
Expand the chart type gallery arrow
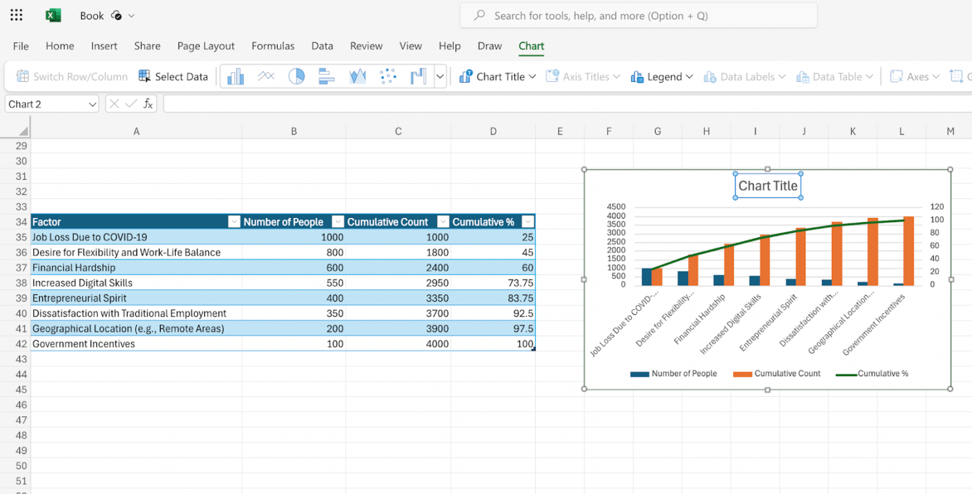click(x=440, y=76)
